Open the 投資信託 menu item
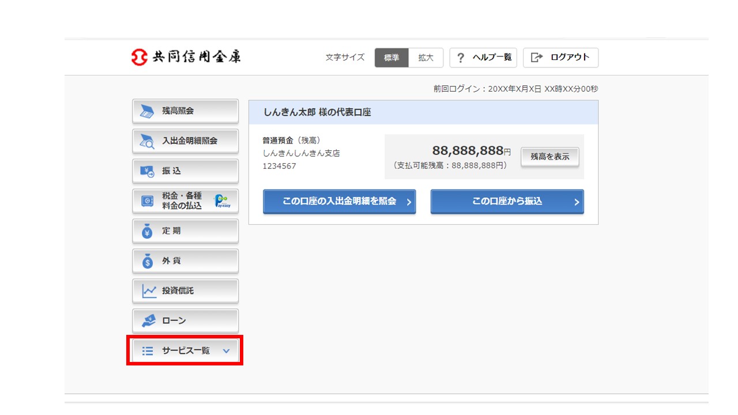This screenshot has height=415, width=738. (x=185, y=291)
